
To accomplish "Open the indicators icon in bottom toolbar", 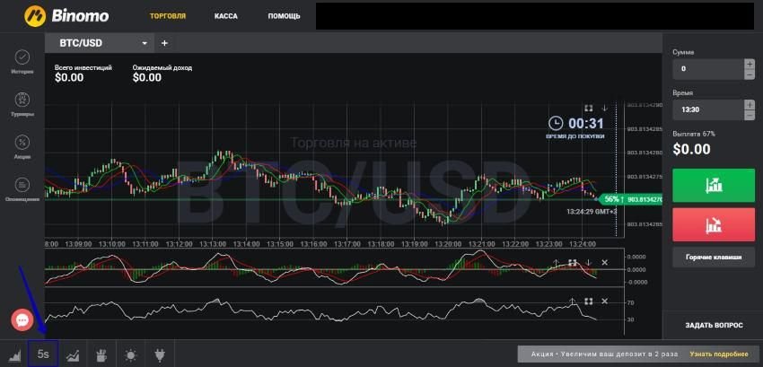I will coord(72,355).
